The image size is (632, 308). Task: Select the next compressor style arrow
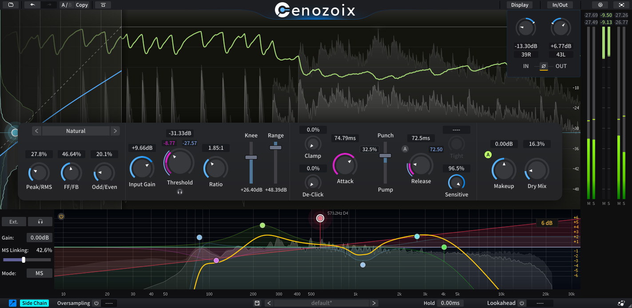tap(115, 131)
